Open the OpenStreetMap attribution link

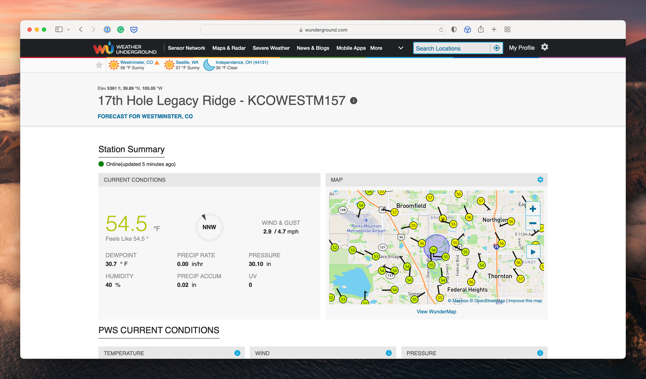[x=487, y=300]
